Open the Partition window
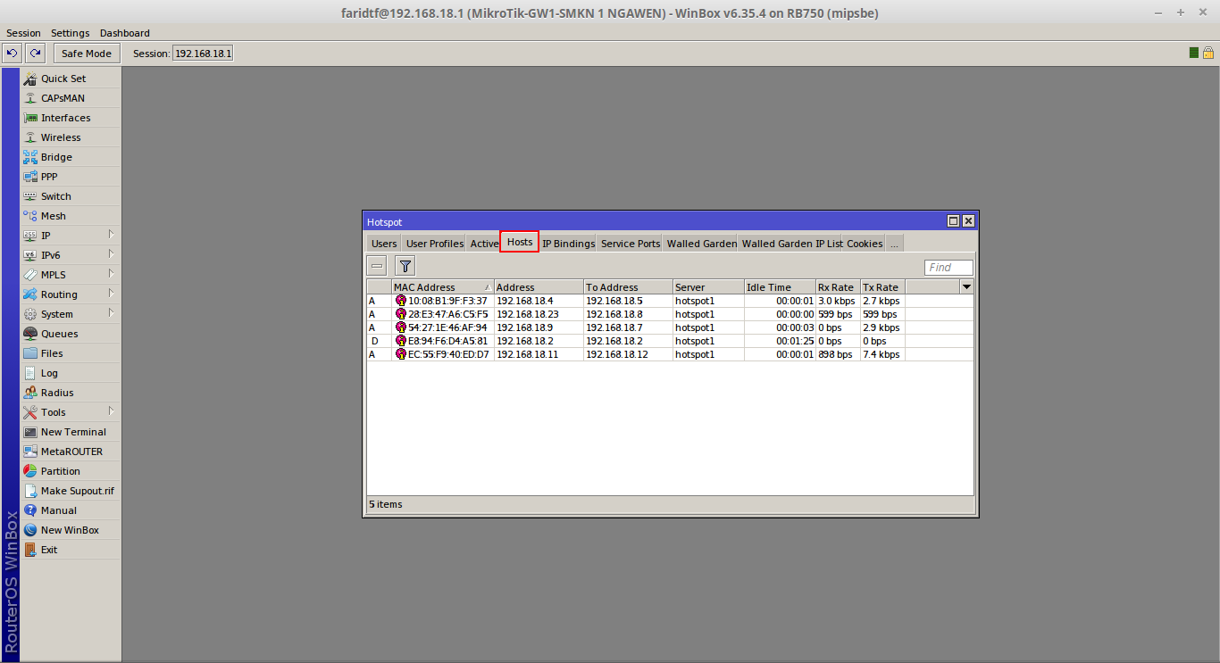 pos(71,471)
